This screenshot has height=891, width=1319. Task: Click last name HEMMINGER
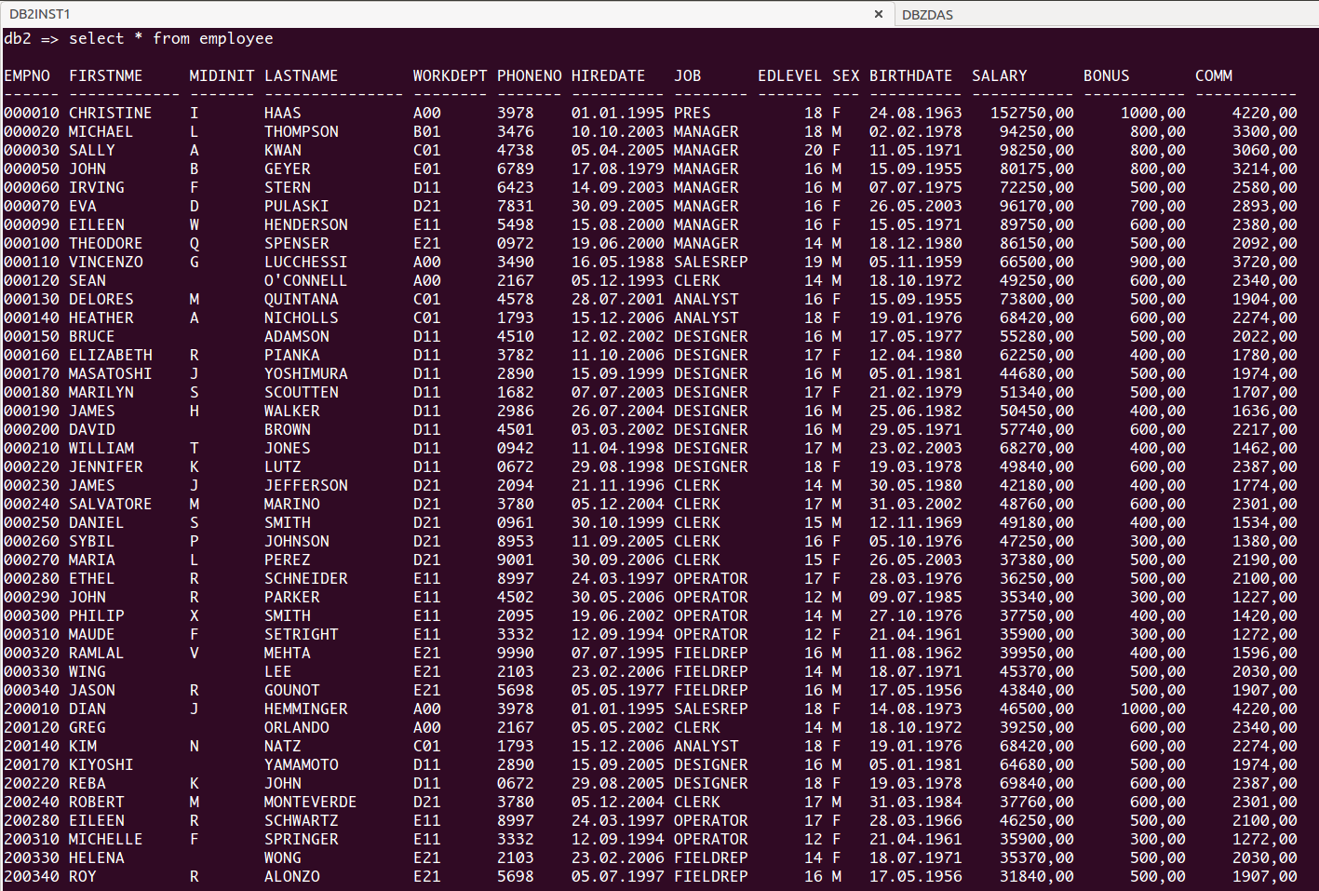point(305,709)
